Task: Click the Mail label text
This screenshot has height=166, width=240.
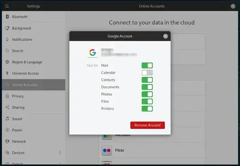Action: point(105,66)
